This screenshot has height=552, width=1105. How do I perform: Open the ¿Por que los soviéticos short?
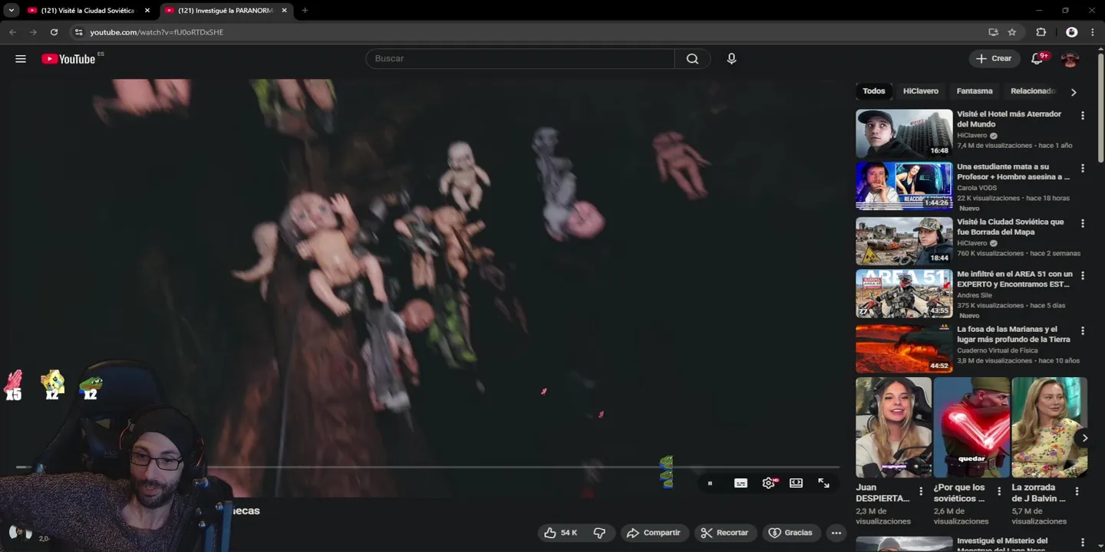(x=971, y=427)
